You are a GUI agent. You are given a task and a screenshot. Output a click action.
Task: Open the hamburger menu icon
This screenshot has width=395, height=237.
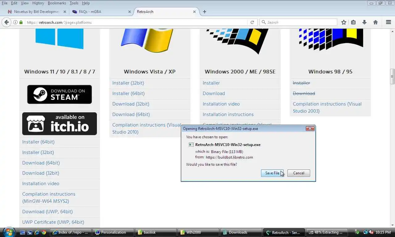click(389, 22)
